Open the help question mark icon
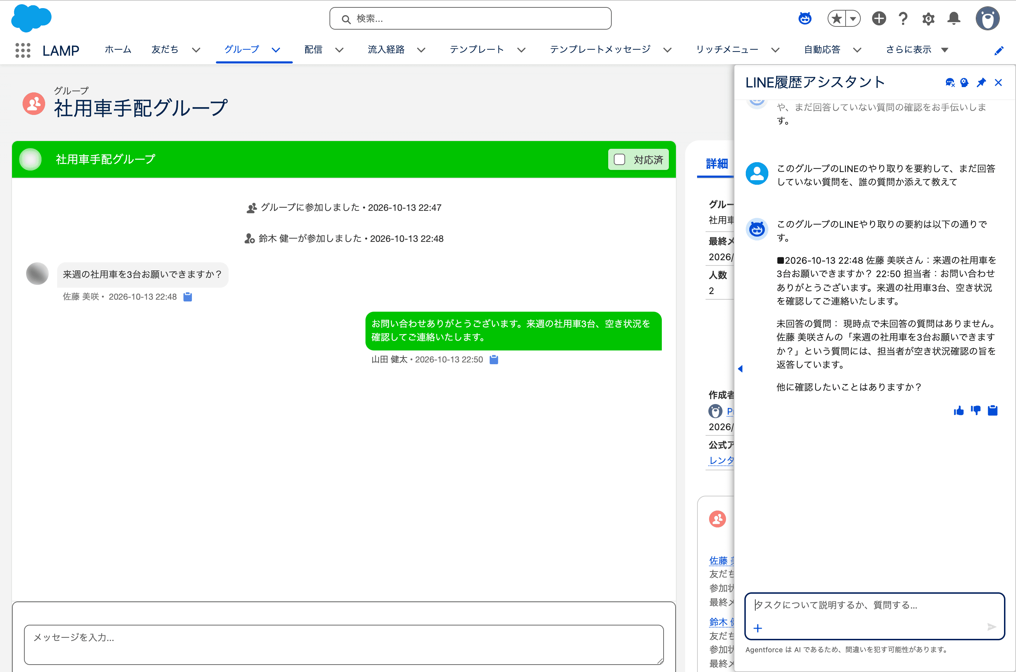 (903, 18)
